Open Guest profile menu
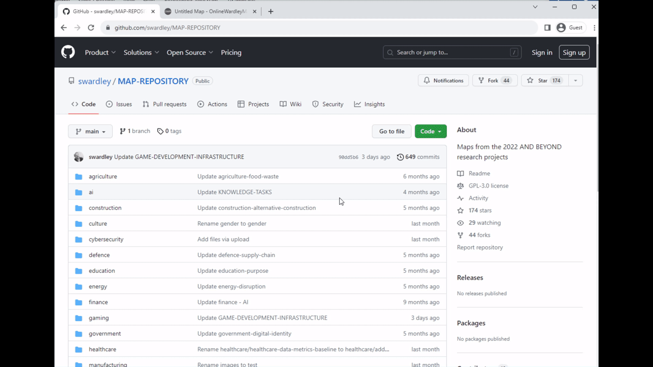This screenshot has height=367, width=653. (570, 28)
